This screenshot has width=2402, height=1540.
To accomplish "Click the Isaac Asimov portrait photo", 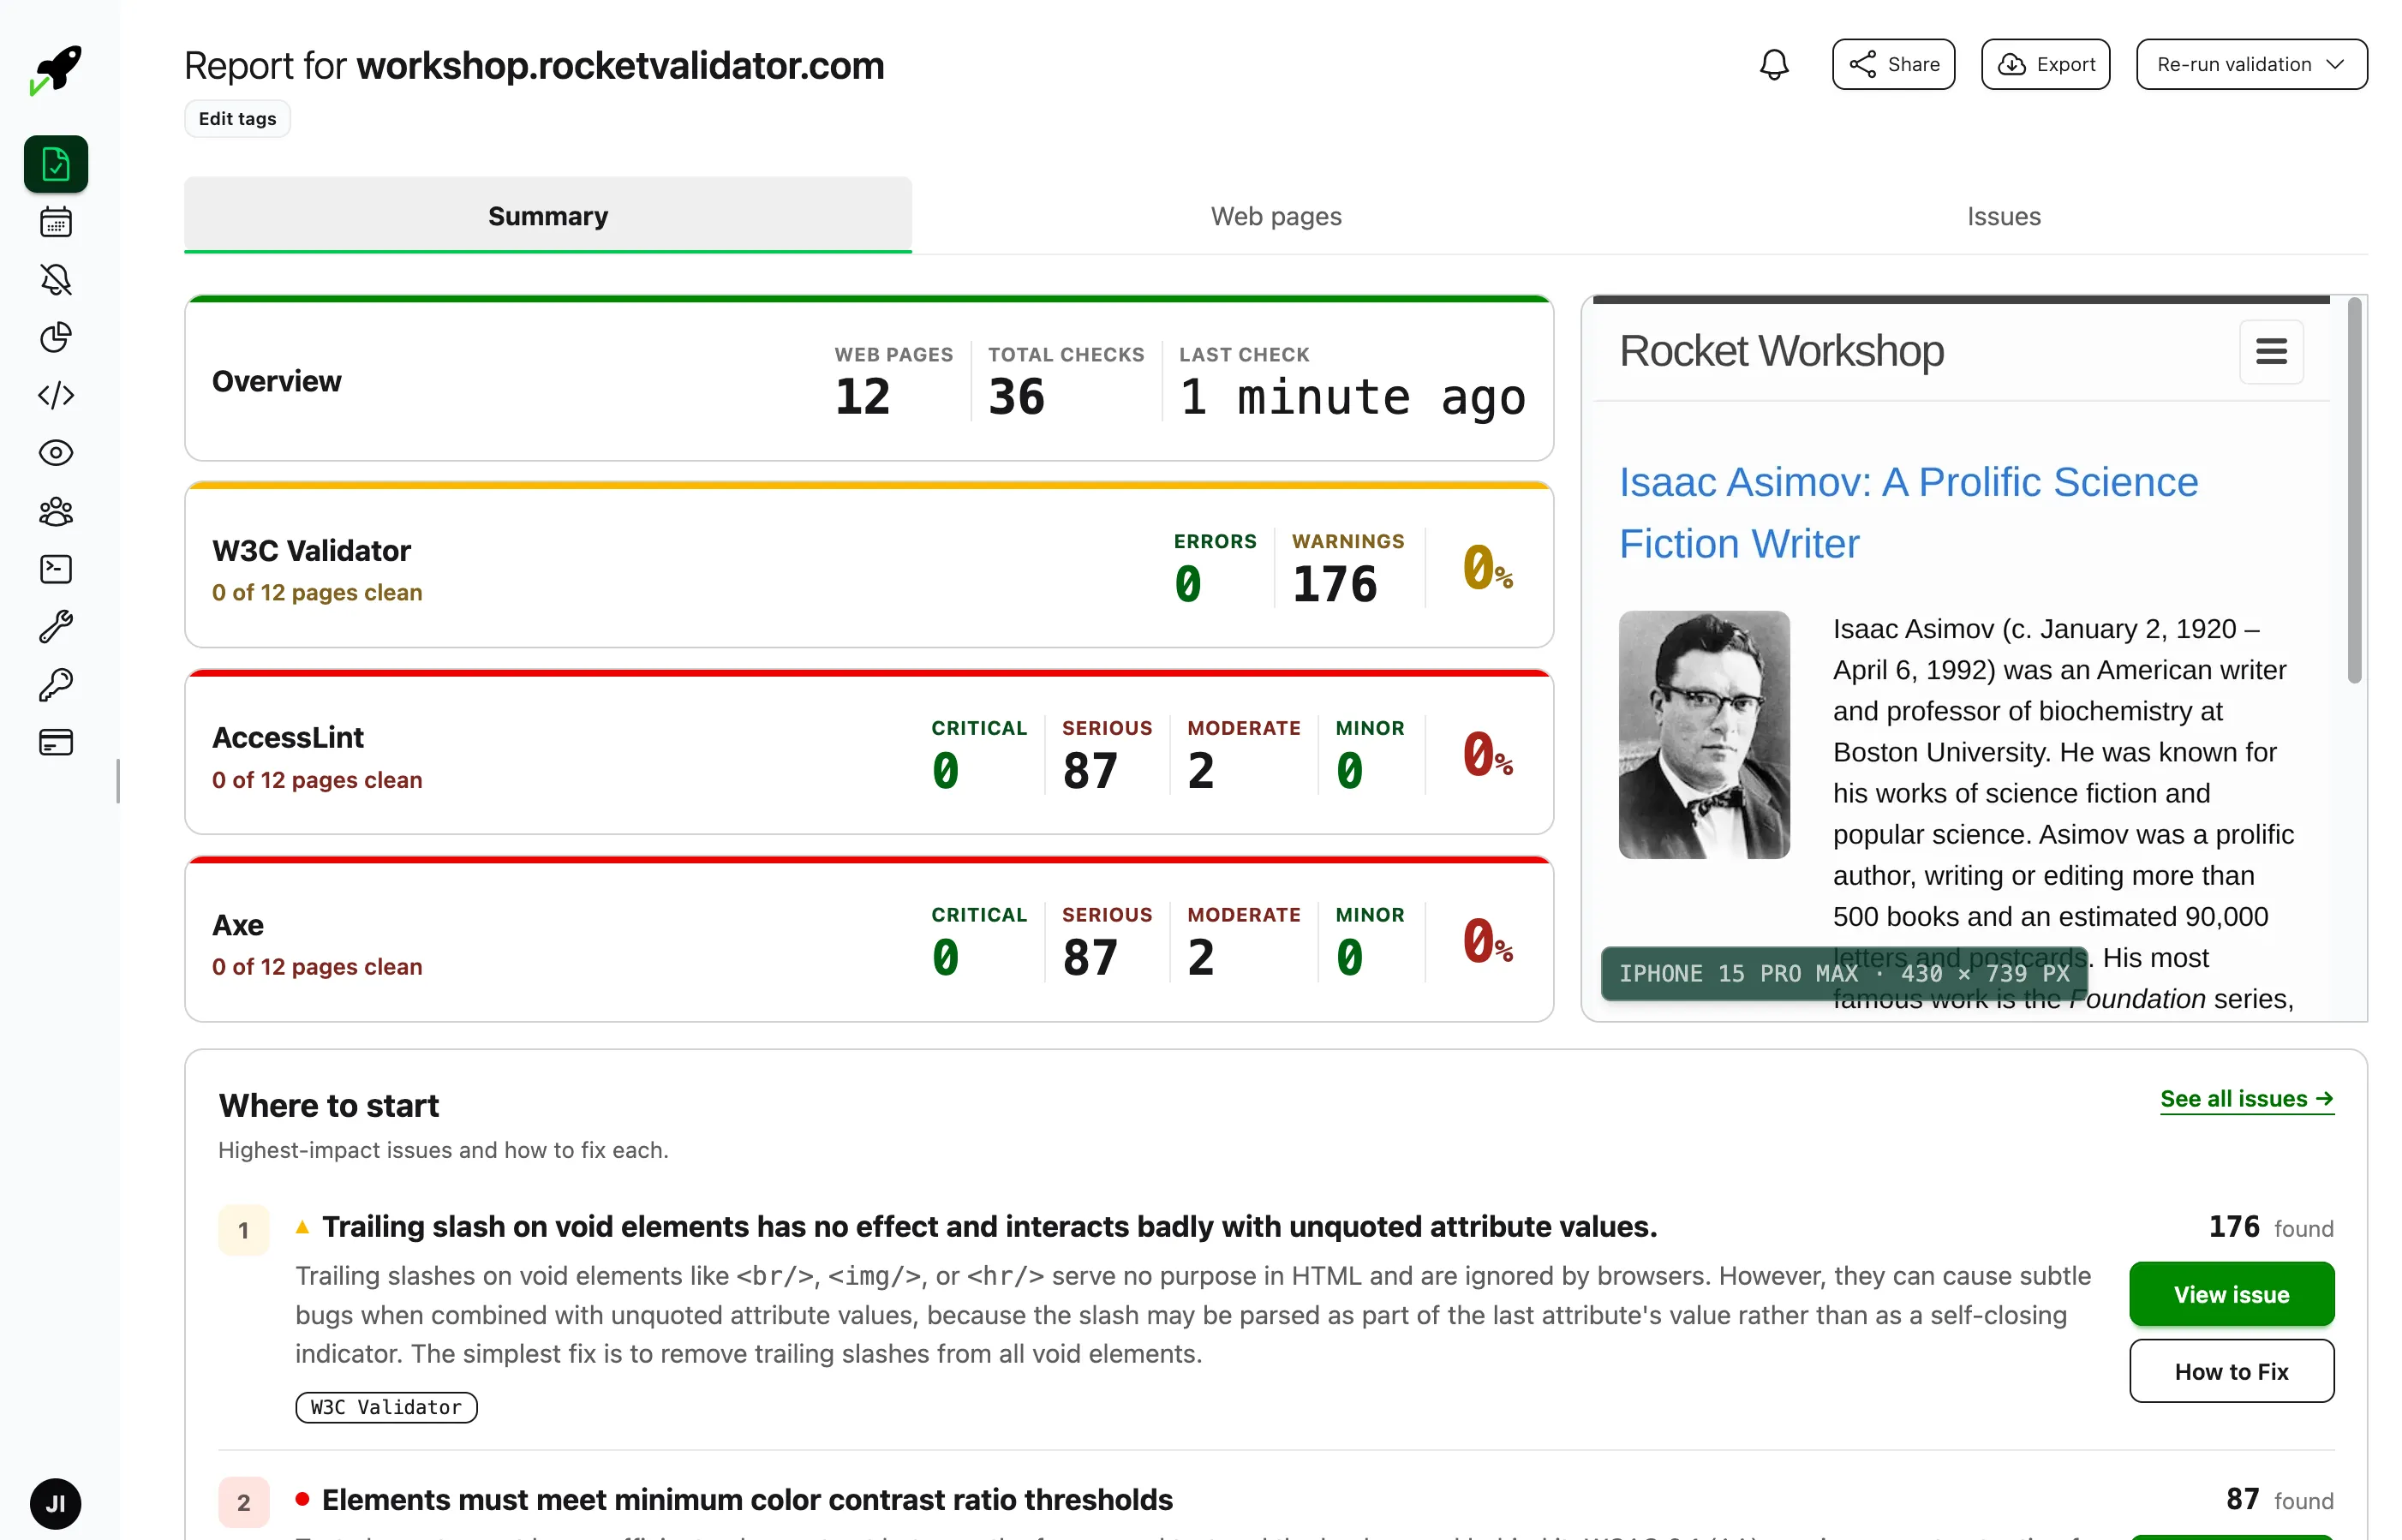I will click(1704, 735).
